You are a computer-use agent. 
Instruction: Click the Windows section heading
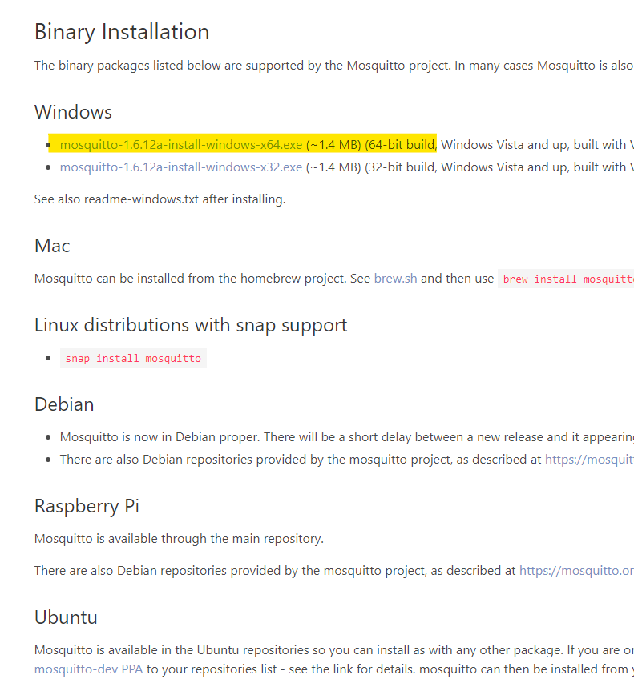pos(73,112)
